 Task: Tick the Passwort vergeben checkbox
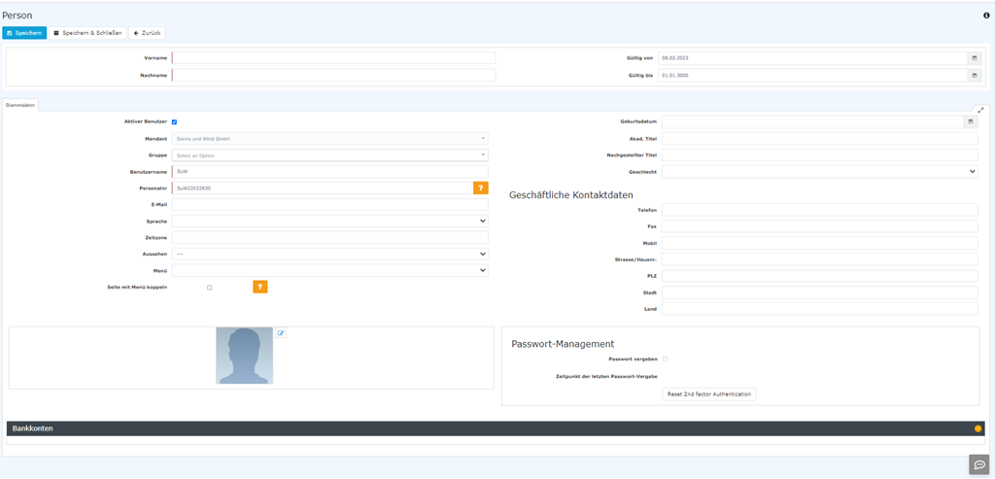[665, 359]
